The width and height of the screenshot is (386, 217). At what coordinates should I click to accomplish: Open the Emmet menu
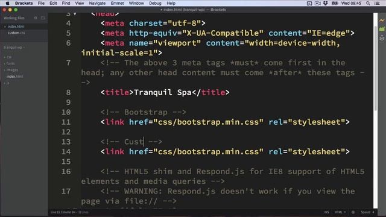click(117, 3)
